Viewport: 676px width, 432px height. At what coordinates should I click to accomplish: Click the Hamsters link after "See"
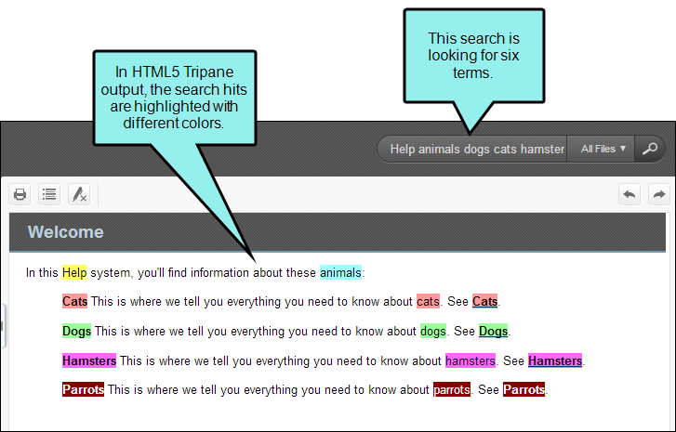click(555, 360)
